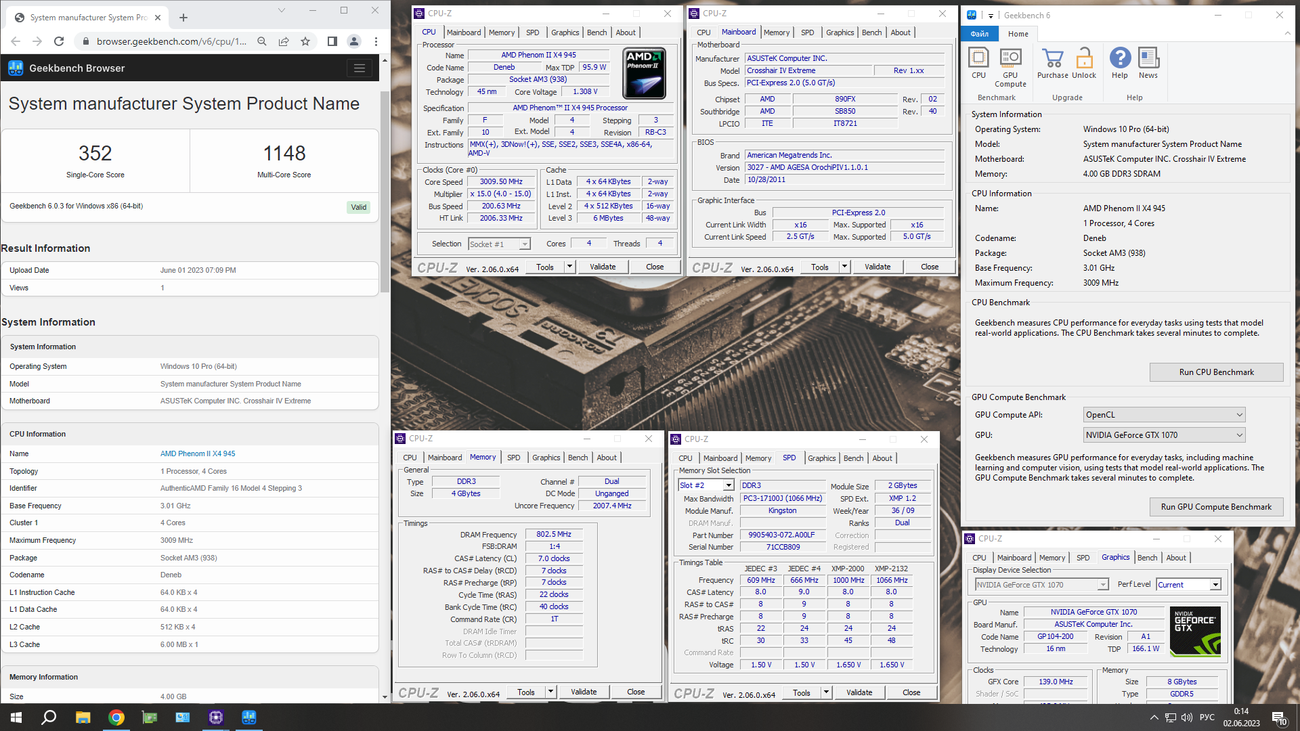Viewport: 1300px width, 731px height.
Task: Open Chrome three-dot menu
Action: [376, 41]
